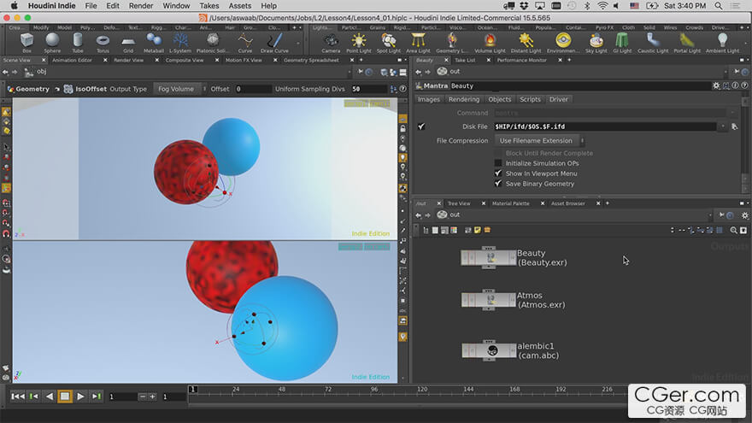The width and height of the screenshot is (752, 423).
Task: Enable Initialize Simulation OPs
Action: point(498,163)
